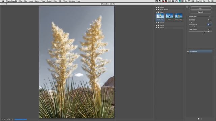Click the Glow Amount slider handle
Screen dimensions: 216x121
[x=195, y=27]
